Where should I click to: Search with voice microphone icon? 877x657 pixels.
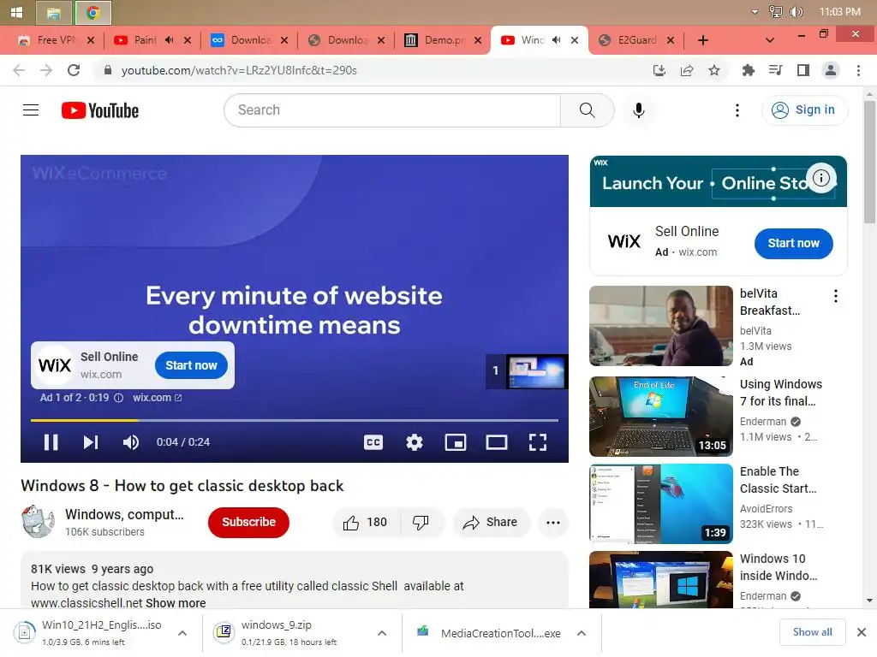(x=639, y=110)
